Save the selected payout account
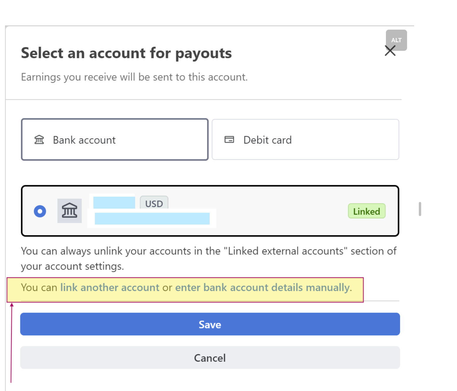Viewport: 457px width, 391px height. 210,324
